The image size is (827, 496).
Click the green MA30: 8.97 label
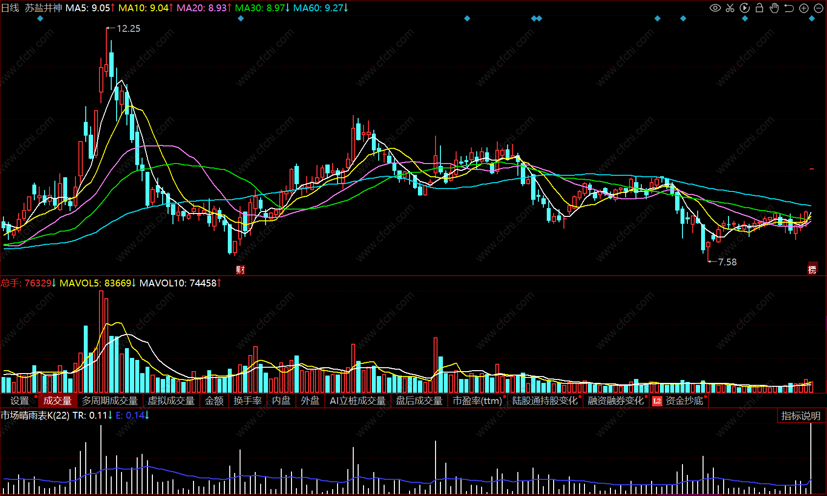(x=262, y=8)
